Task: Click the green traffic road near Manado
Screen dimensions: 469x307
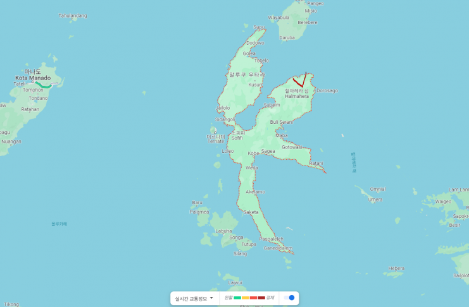Action: [x=43, y=85]
